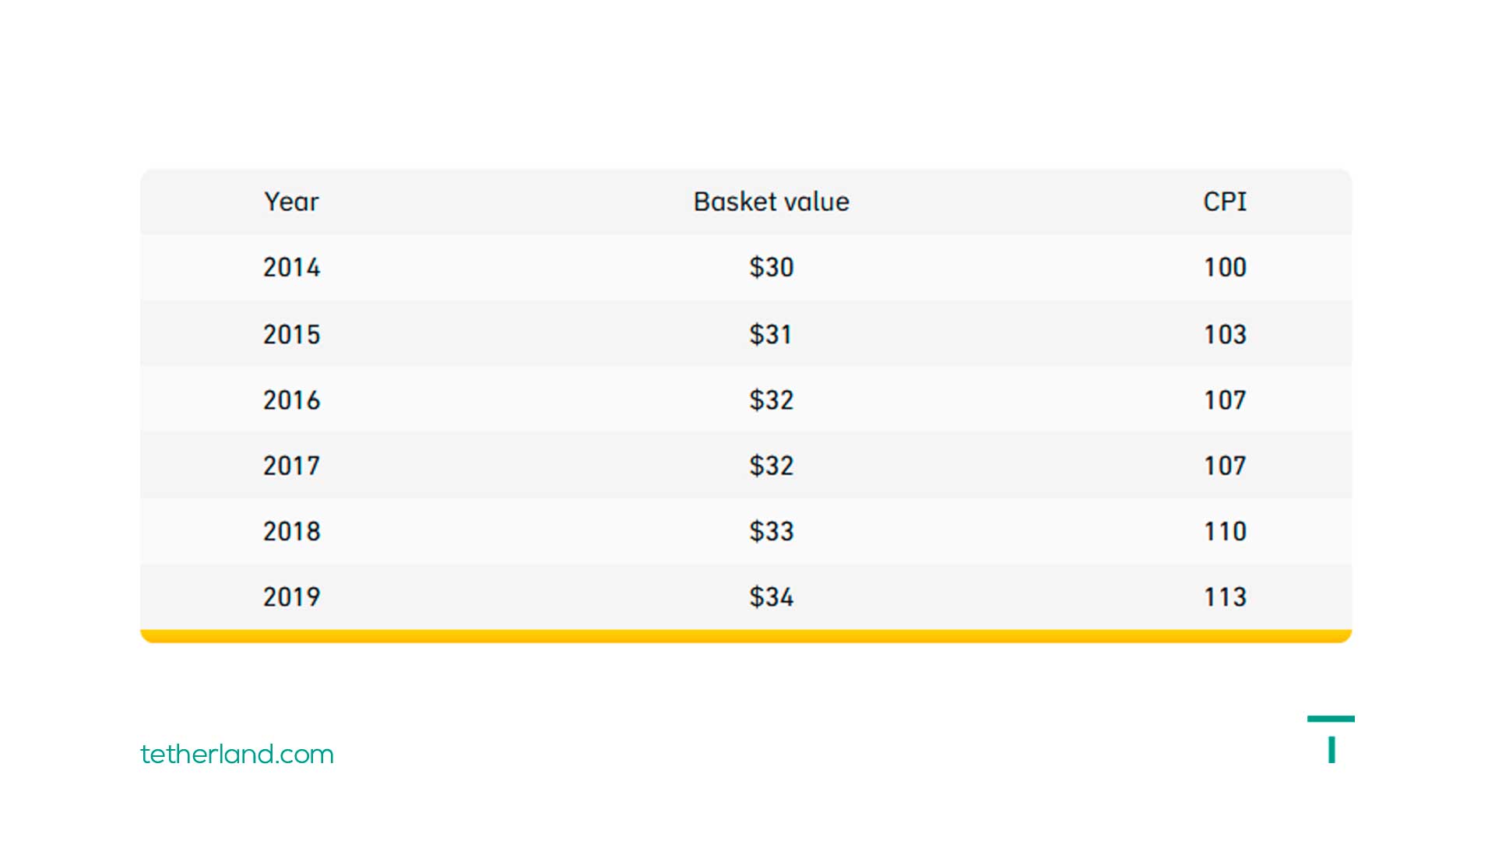Click the 2016 year cell
The image size is (1495, 841).
pos(291,400)
